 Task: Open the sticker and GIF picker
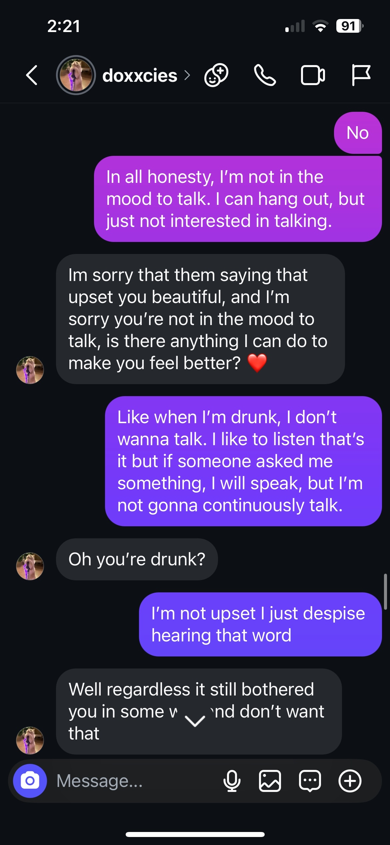[310, 781]
